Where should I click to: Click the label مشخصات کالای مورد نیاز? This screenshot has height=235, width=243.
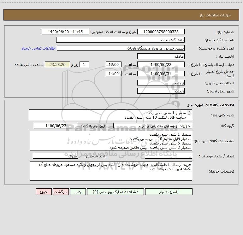pos(214,141)
